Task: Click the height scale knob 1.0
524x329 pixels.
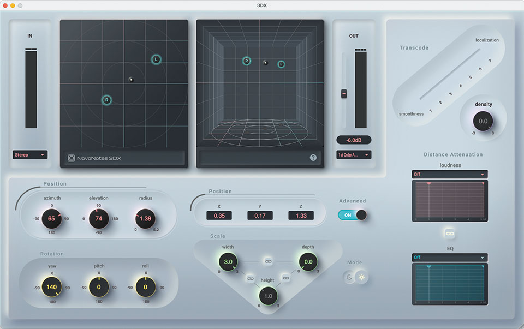Action: [x=269, y=296]
